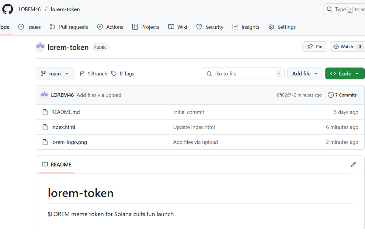Click the LOREM46 commit author avatar
The image size is (365, 234).
click(44, 95)
